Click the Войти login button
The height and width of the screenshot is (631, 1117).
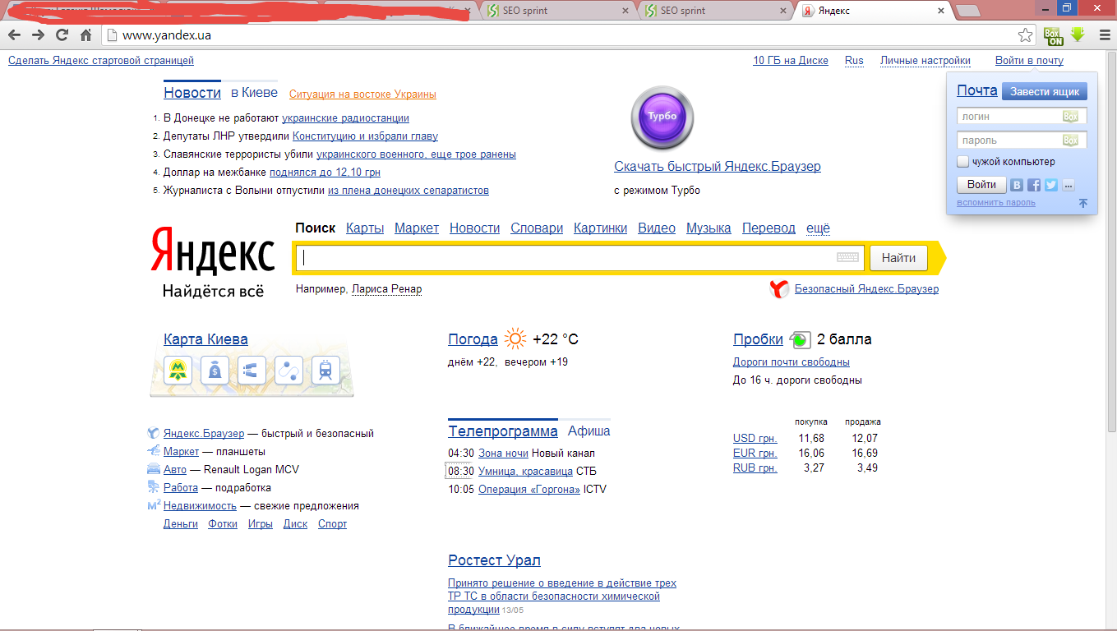[981, 185]
